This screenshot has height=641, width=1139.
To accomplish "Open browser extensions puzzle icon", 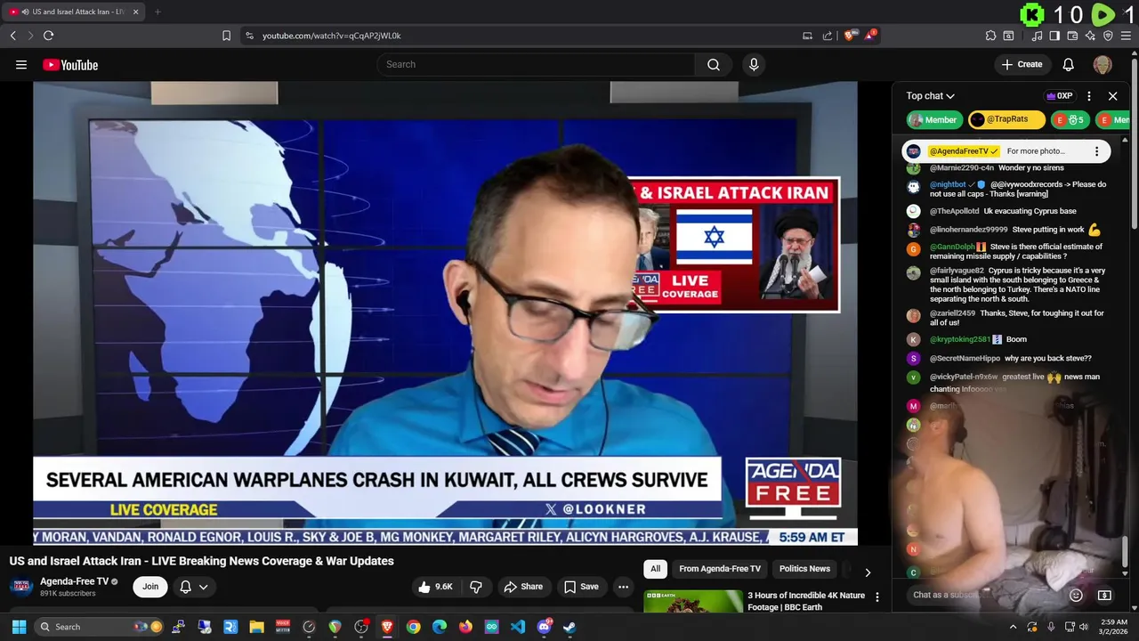I will tap(990, 36).
